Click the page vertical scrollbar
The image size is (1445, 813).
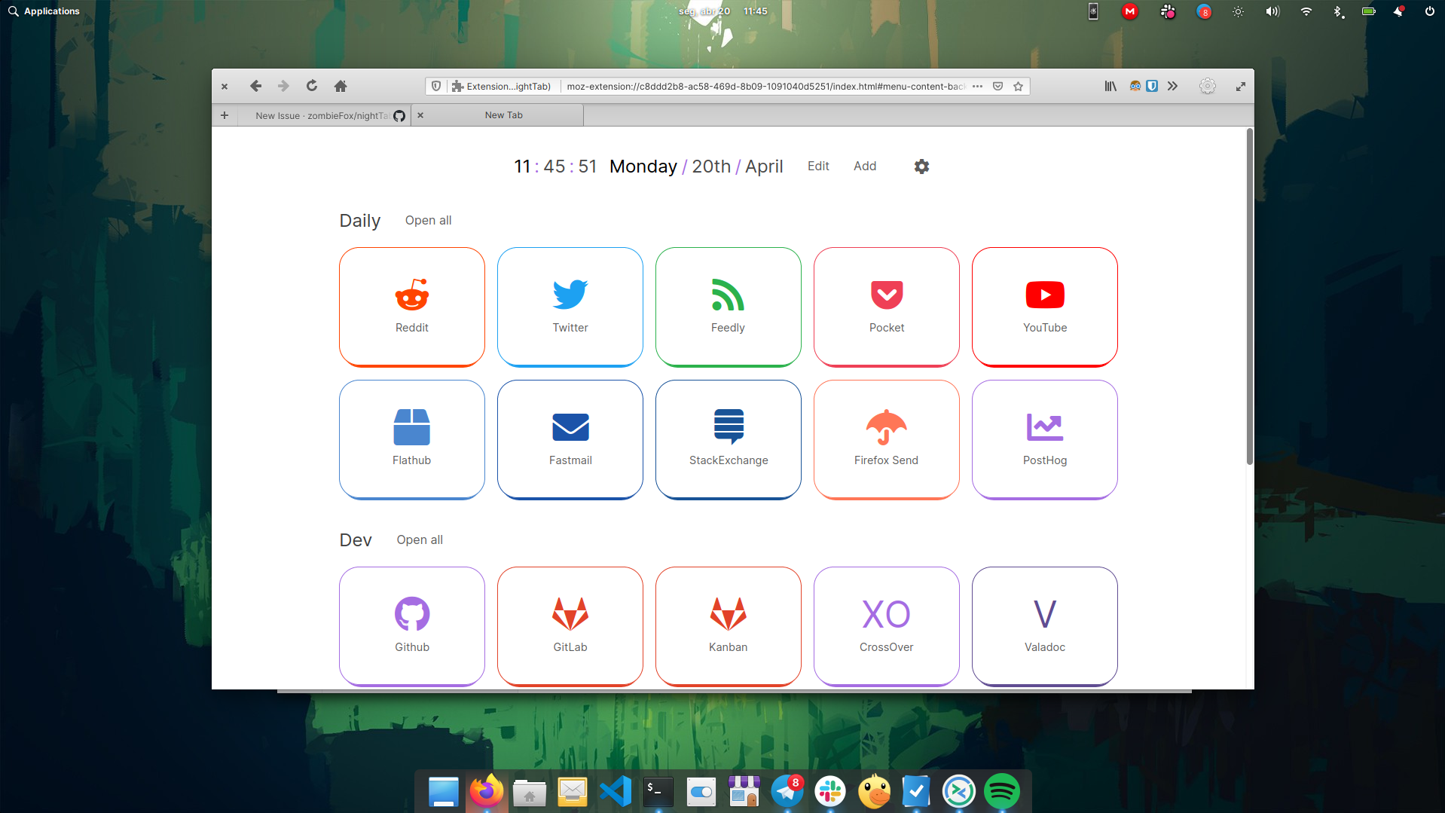[x=1249, y=296]
